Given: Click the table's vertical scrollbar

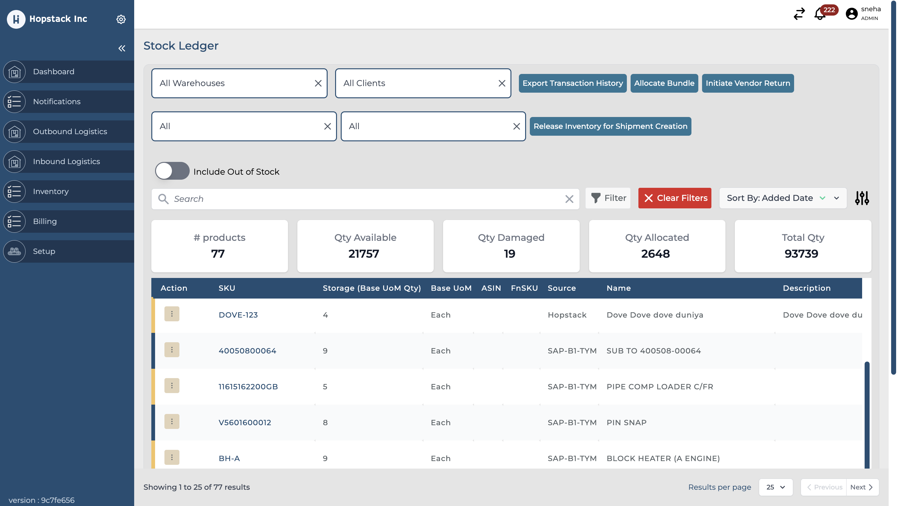Looking at the screenshot, I should [x=866, y=415].
